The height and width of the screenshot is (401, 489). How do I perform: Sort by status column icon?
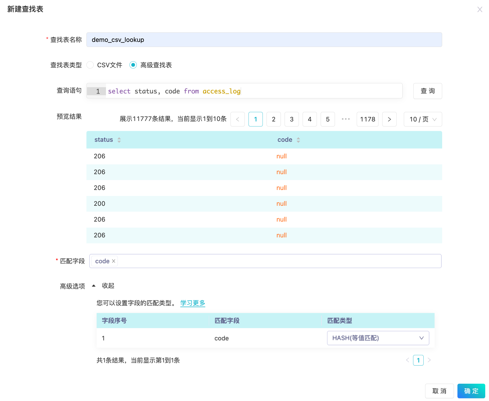click(119, 140)
